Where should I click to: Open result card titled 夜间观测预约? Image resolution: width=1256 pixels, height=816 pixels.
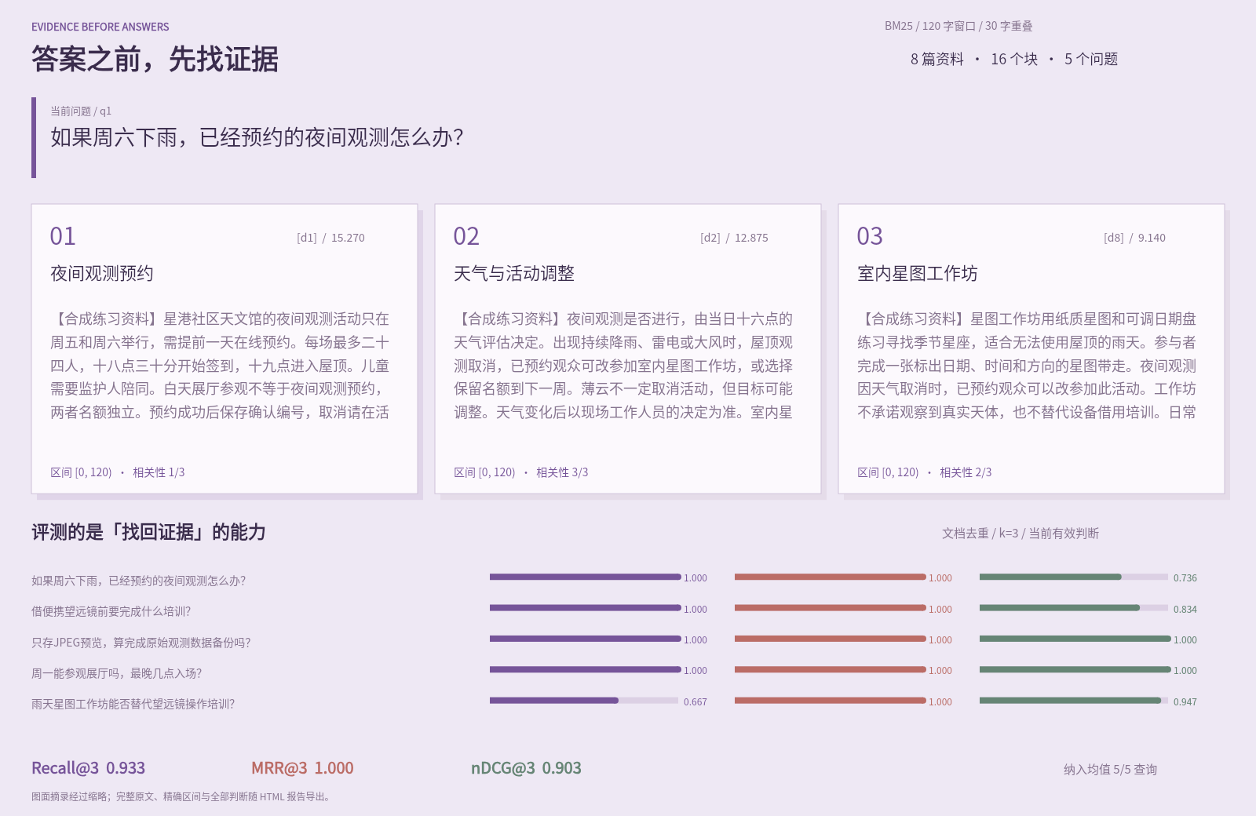pos(225,349)
